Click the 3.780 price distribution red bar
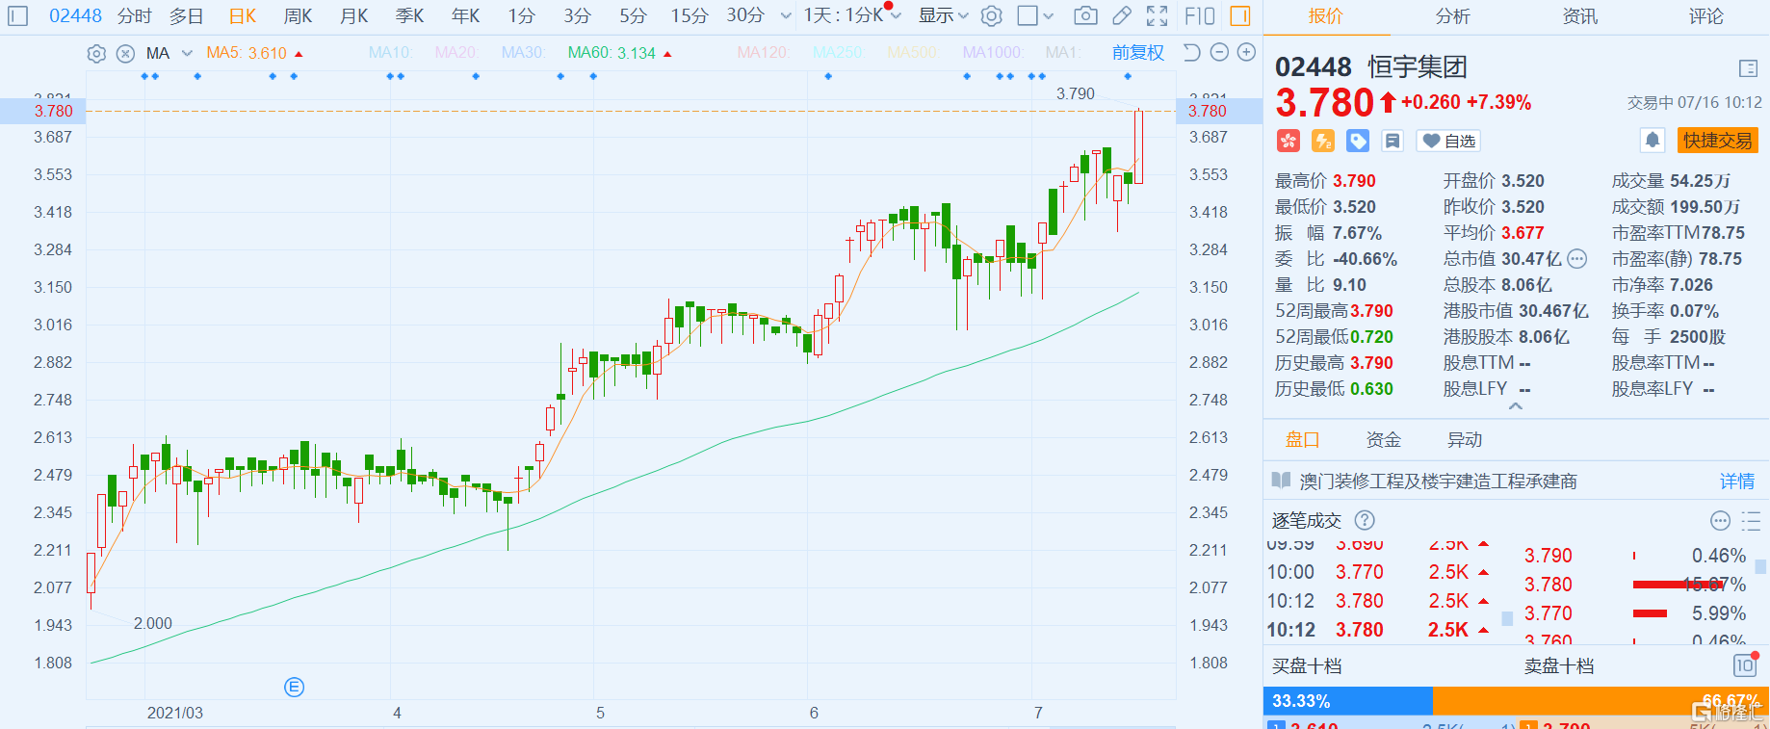 click(1677, 585)
